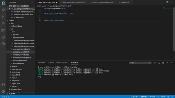
Task: Open the Explorer view in activity bar
Action: (3, 3)
